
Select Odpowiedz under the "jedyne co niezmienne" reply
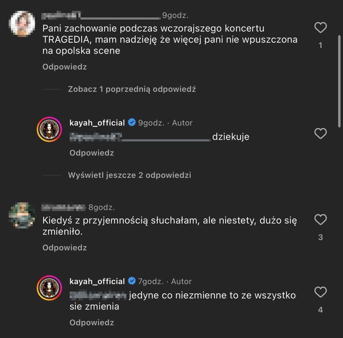92,322
